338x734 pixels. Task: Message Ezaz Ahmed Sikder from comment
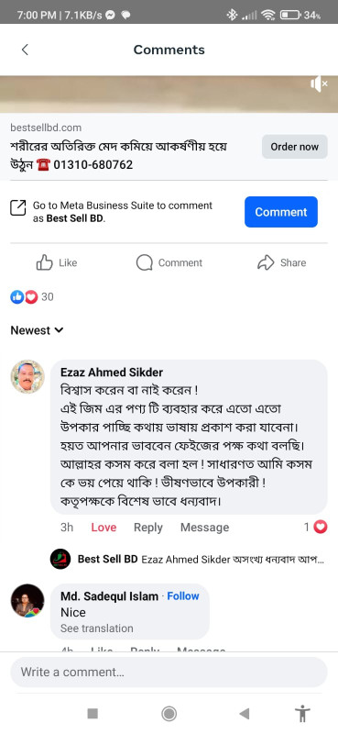tap(205, 527)
